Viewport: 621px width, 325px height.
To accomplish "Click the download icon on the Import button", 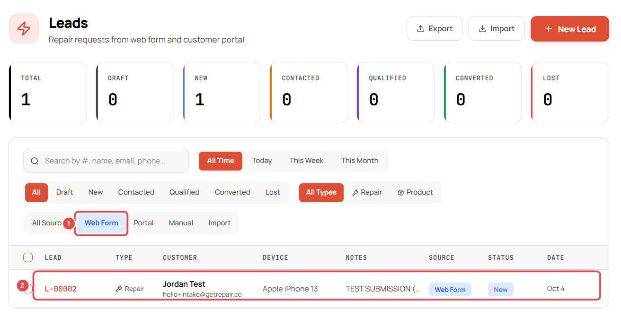I will pyautogui.click(x=482, y=29).
